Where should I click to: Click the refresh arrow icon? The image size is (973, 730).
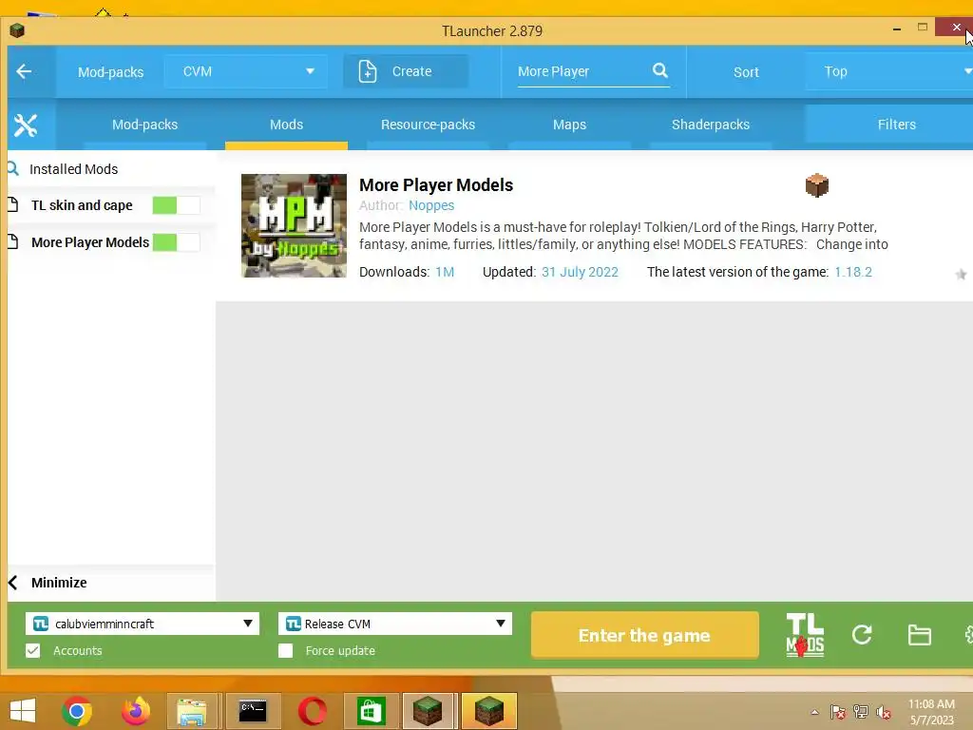pyautogui.click(x=862, y=634)
